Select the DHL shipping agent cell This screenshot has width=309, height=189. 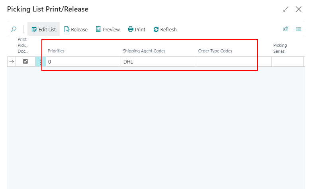click(x=158, y=62)
